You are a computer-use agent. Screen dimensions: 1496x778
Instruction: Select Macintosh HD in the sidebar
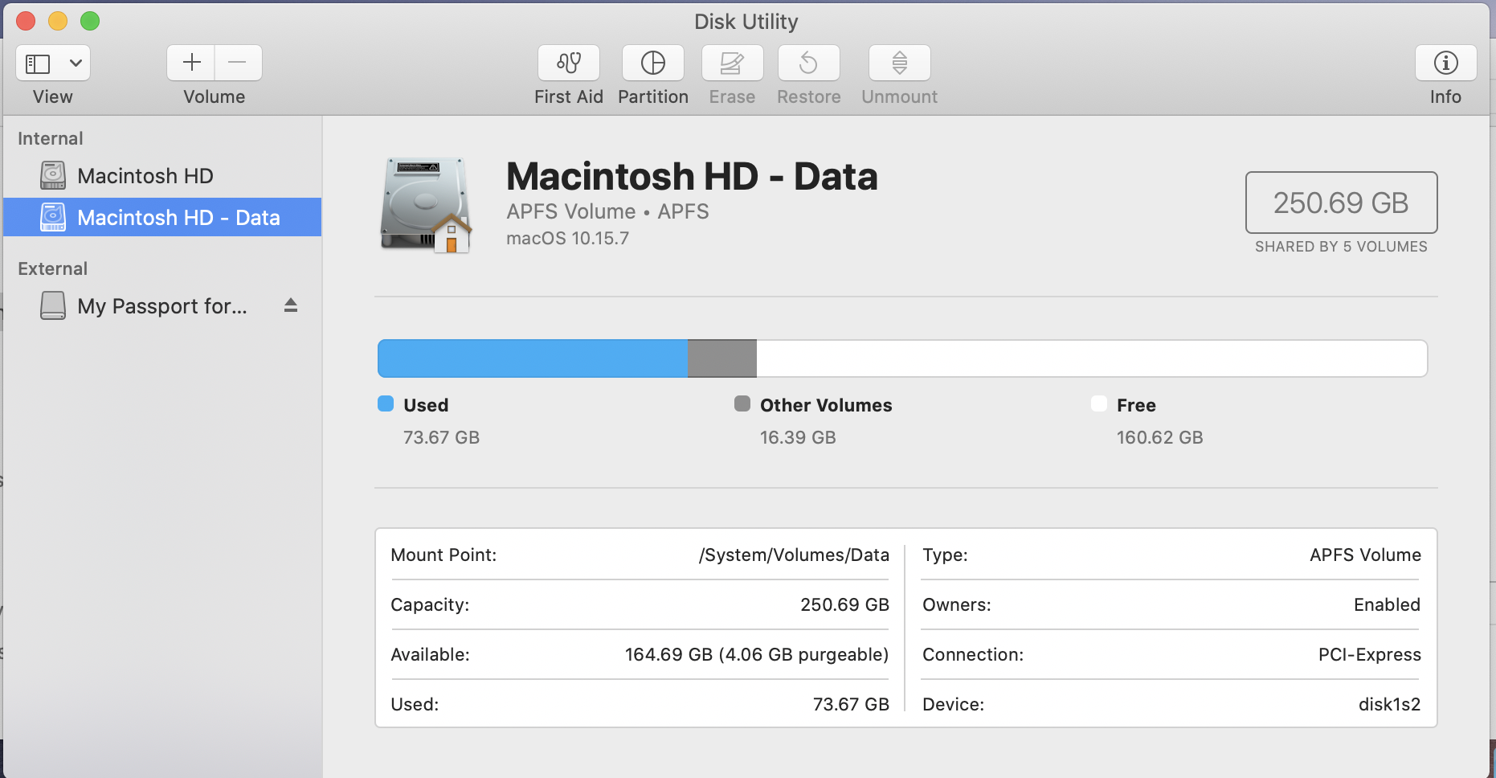[x=162, y=175]
